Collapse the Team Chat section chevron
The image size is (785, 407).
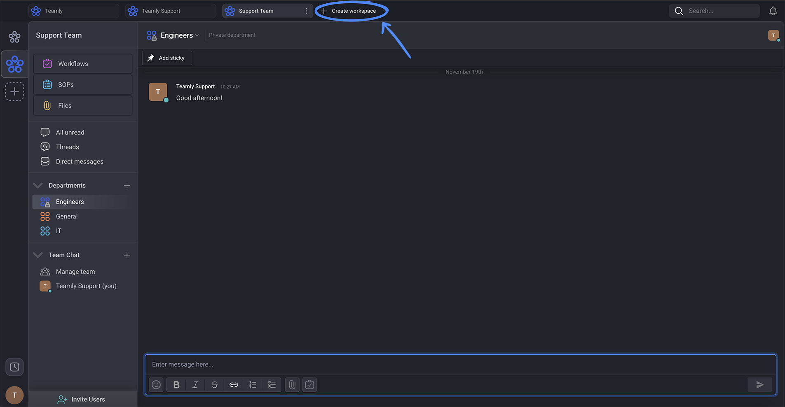(x=38, y=255)
